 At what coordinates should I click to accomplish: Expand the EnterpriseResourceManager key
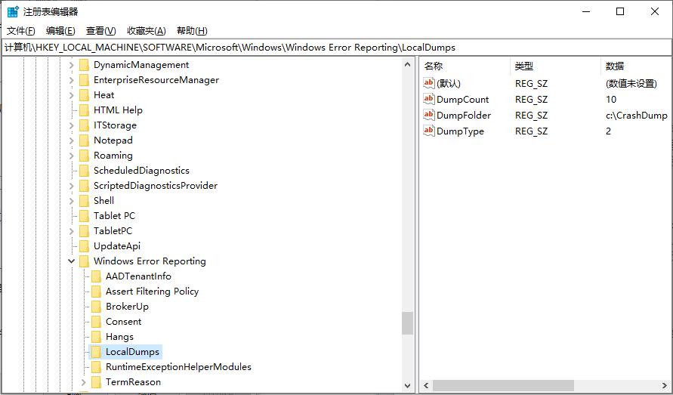coord(72,80)
